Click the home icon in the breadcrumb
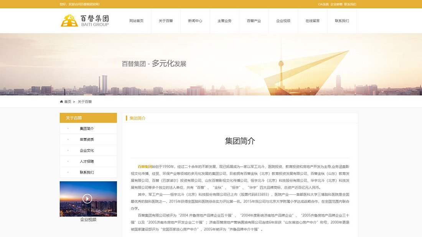422x237 pixels. click(x=61, y=101)
